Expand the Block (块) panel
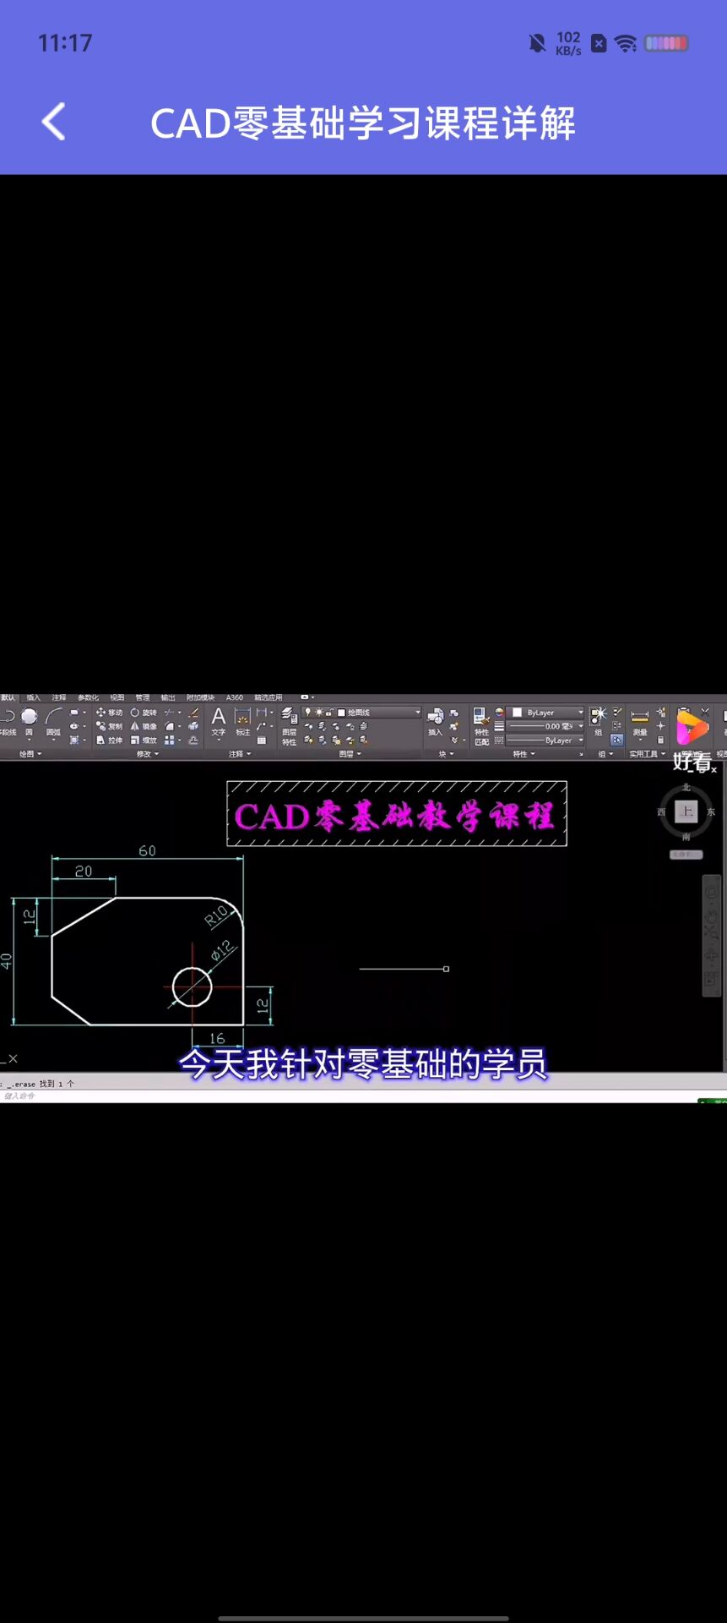727x1623 pixels. 446,753
